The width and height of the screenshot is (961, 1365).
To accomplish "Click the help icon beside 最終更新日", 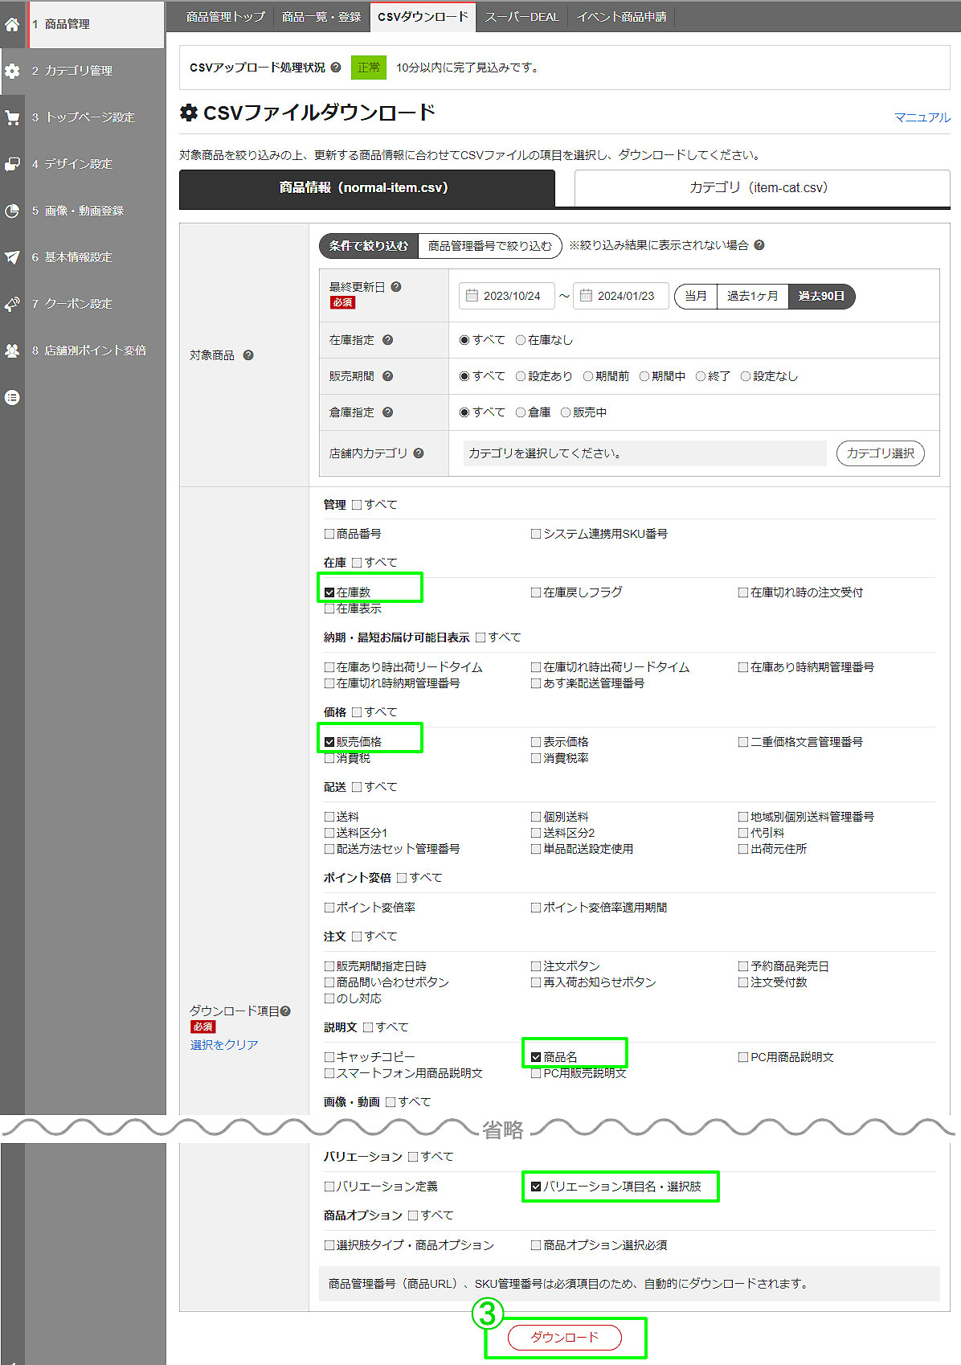I will click(x=396, y=287).
